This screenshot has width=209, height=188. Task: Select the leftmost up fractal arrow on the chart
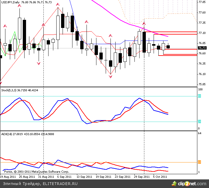click(x=5, y=26)
